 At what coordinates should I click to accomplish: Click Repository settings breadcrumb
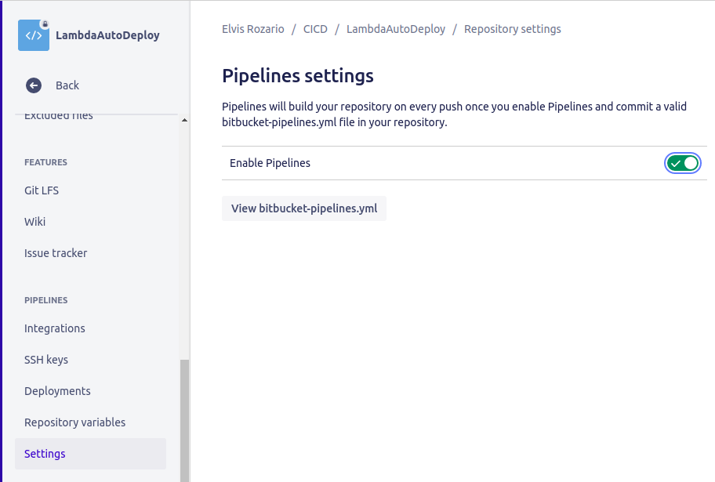pos(513,29)
